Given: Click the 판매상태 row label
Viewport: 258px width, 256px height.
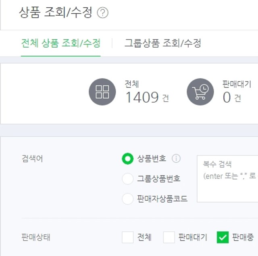Looking at the screenshot, I should pos(36,237).
